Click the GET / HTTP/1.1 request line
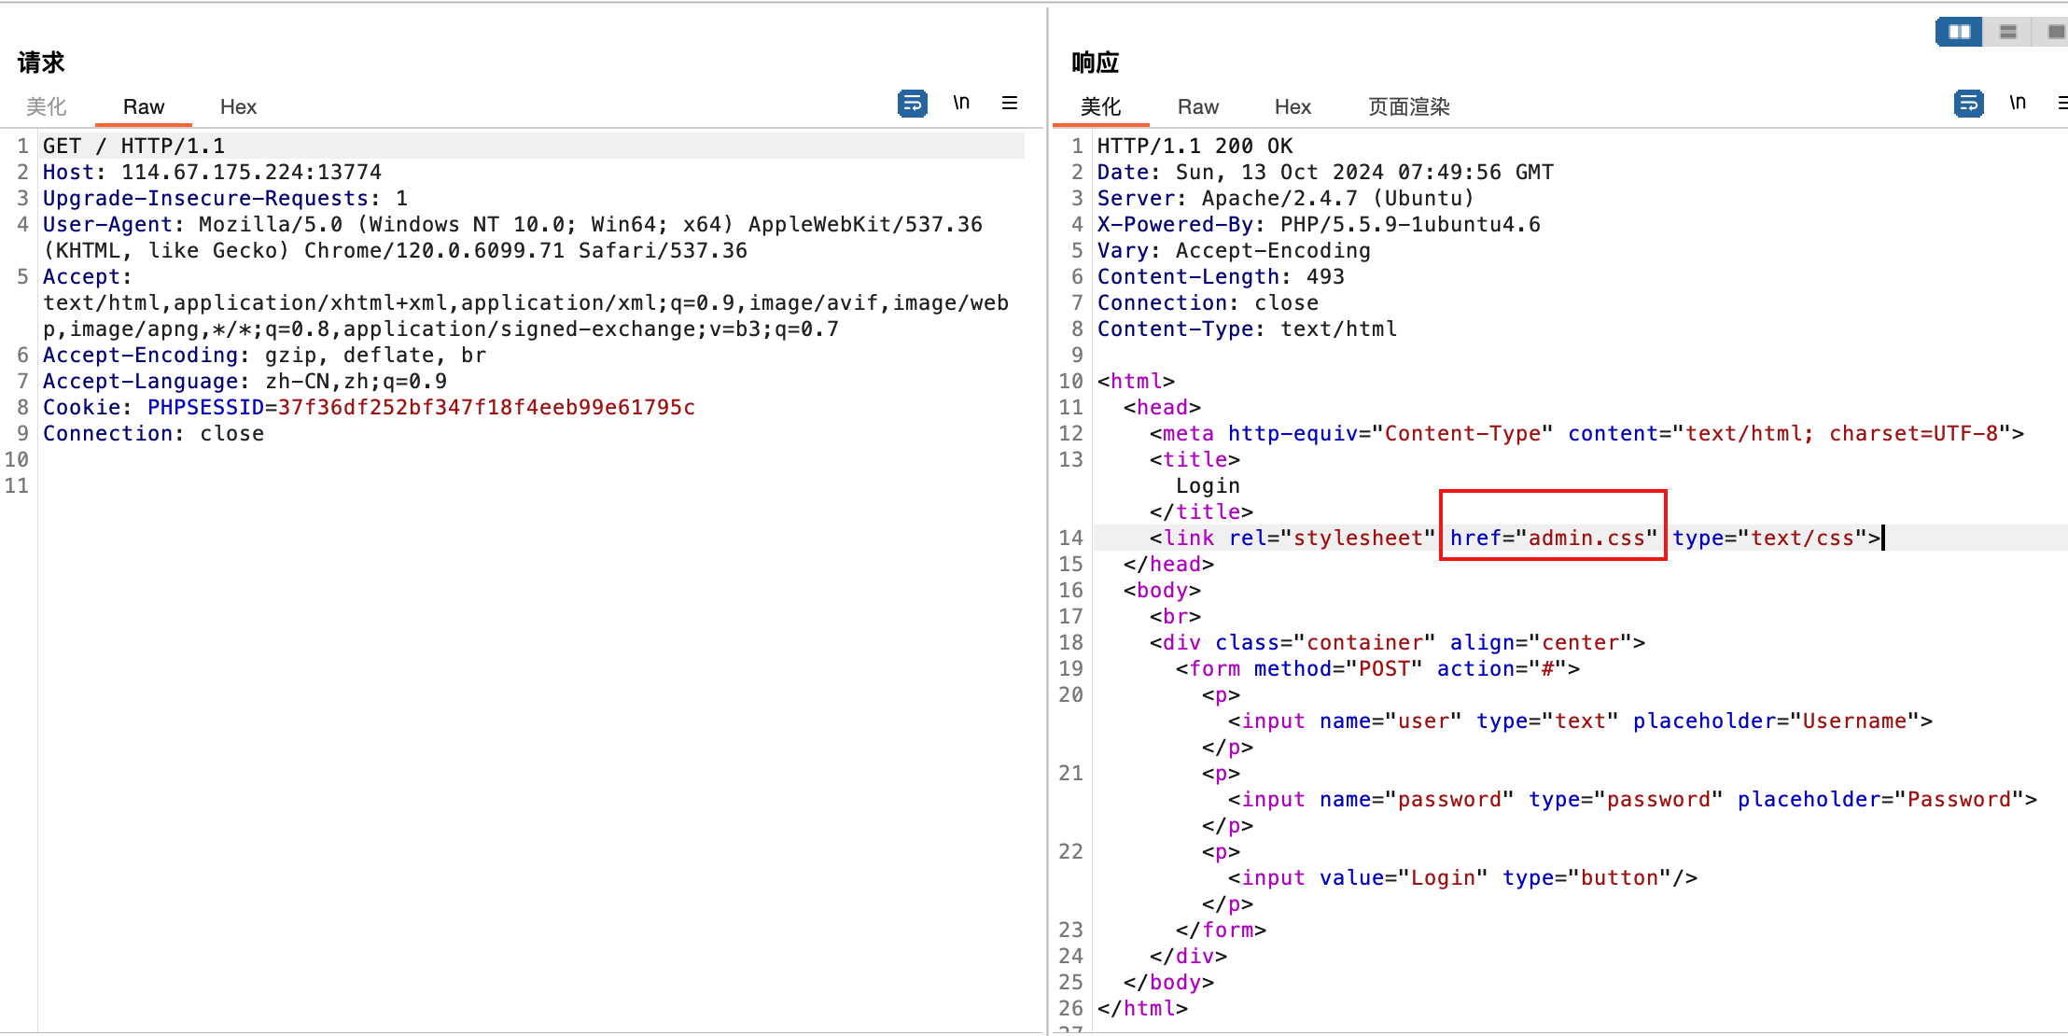The height and width of the screenshot is (1036, 2068). pos(133,147)
